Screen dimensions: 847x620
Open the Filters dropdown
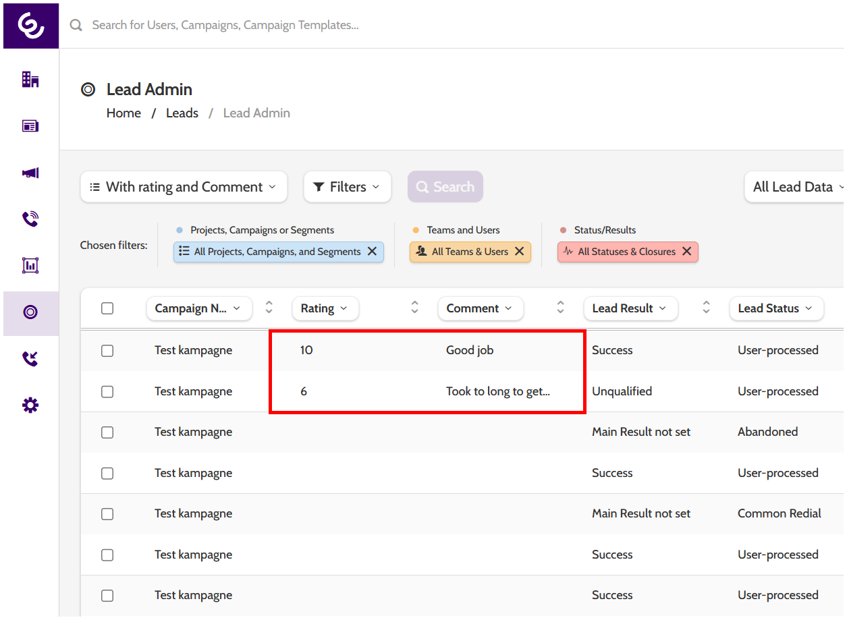point(348,187)
